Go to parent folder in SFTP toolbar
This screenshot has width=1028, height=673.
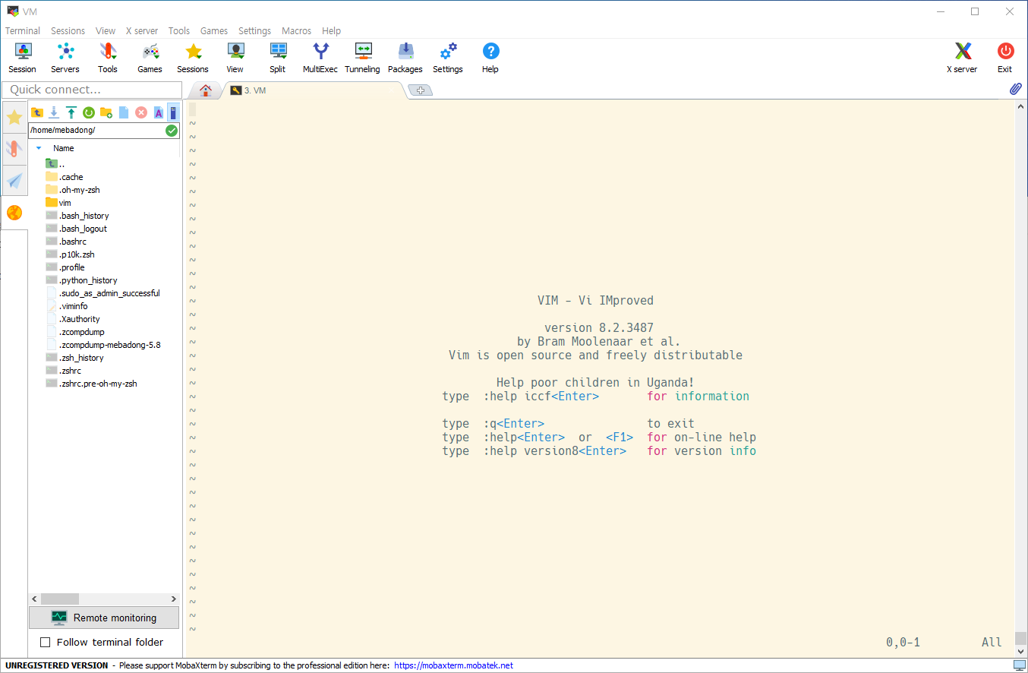coord(37,112)
